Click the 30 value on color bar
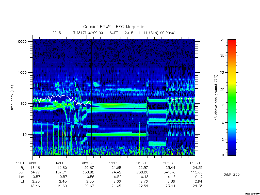The height and width of the screenshot is (195, 260). click(x=222, y=56)
